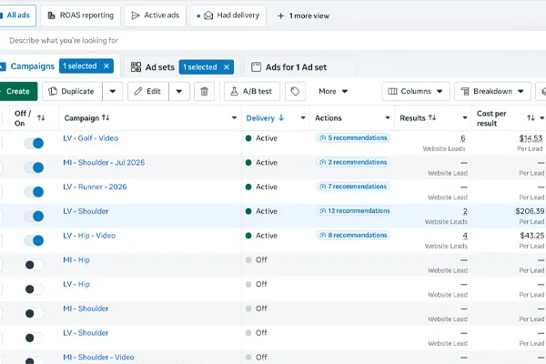Open the ROAS reporting view
The height and width of the screenshot is (364, 546).
80,15
